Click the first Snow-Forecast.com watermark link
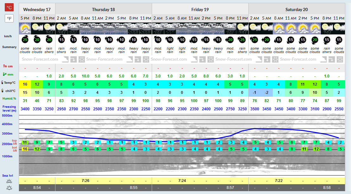Screen dimensions: 351x194 (40, 59)
